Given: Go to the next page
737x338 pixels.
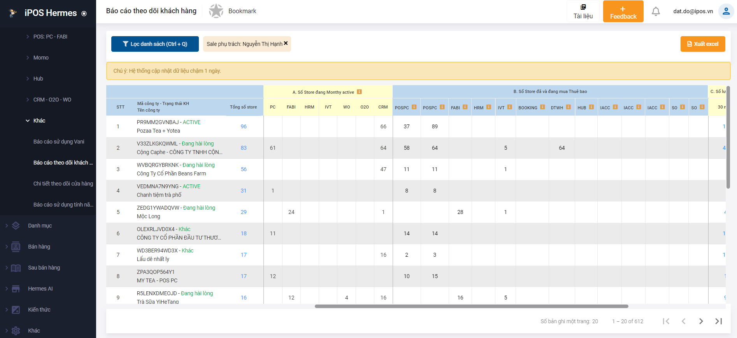Looking at the screenshot, I should pos(701,321).
